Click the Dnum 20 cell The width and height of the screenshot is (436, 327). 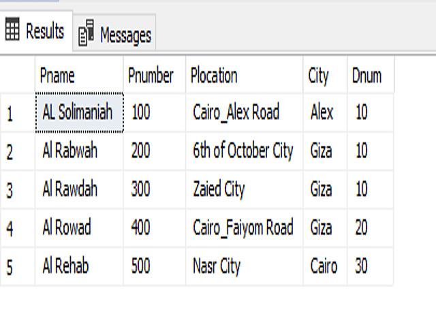pos(361,228)
